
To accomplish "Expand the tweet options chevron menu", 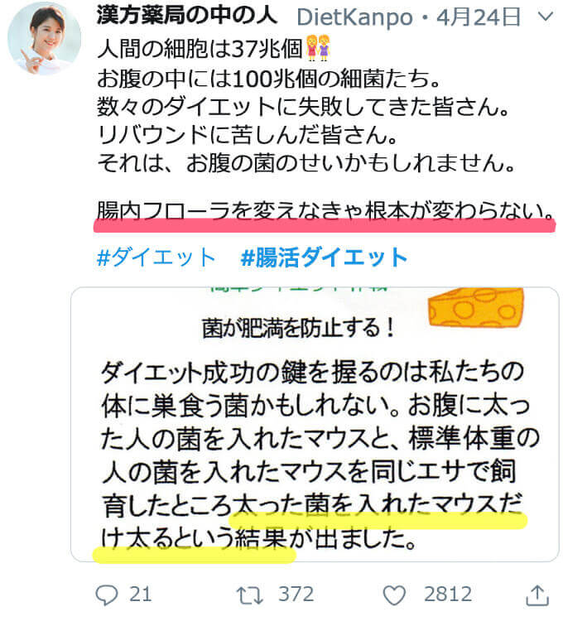I will tap(546, 17).
